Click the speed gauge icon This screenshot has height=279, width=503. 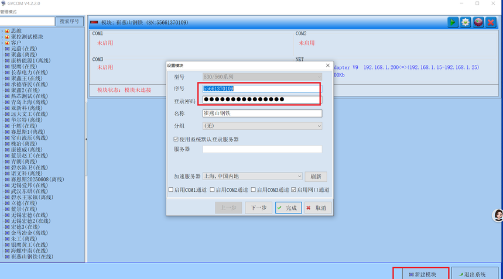tap(478, 22)
